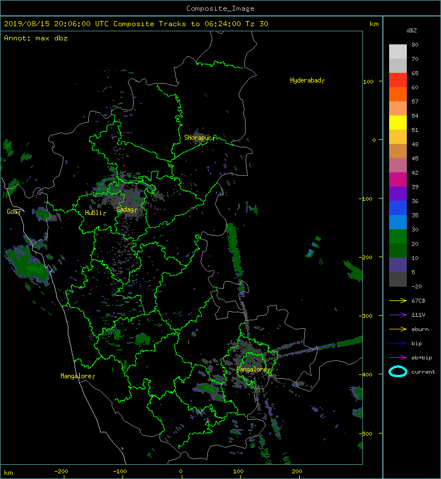441x479 pixels.
Task: Click the 'Annot: max dbz' annotation label
Action: click(x=36, y=38)
